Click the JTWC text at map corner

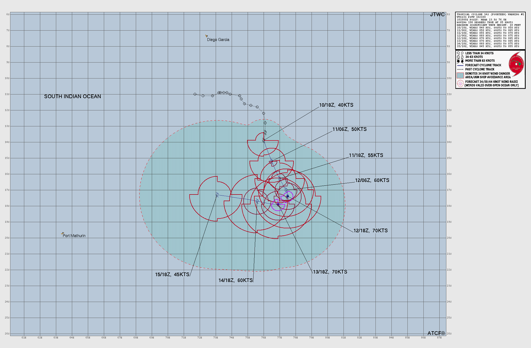click(x=437, y=15)
